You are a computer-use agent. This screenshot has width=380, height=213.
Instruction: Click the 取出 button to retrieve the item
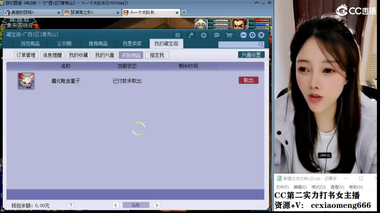click(248, 80)
